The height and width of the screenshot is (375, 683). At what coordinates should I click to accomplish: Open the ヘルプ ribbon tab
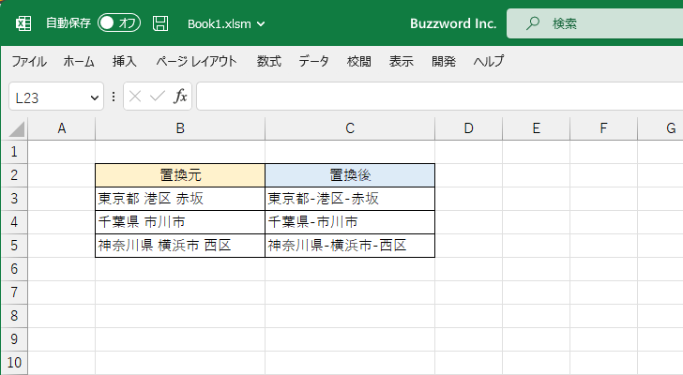(489, 61)
